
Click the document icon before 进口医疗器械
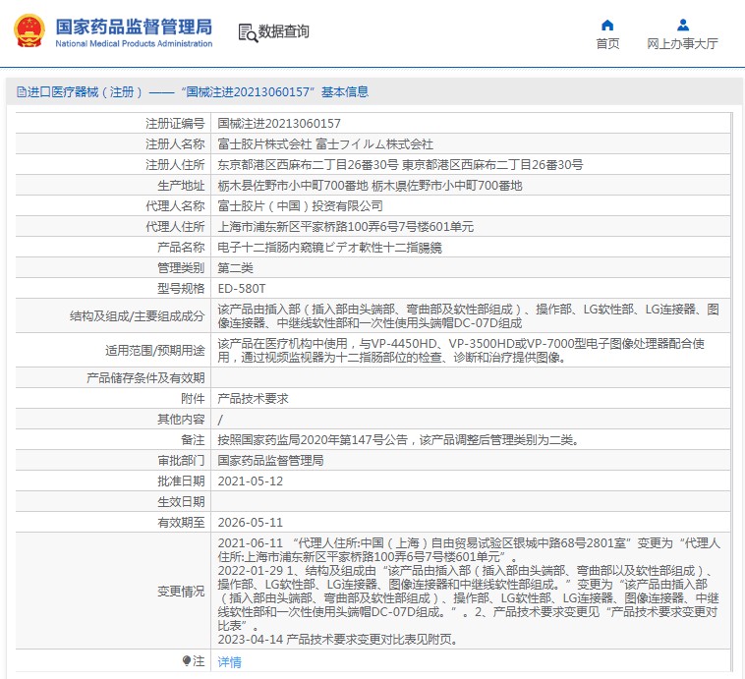coord(20,92)
